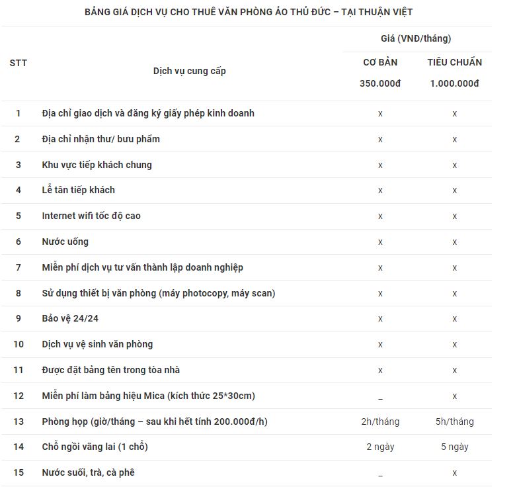
Task: Click Nước suối, trà, cà phê row
Action: 247,473
